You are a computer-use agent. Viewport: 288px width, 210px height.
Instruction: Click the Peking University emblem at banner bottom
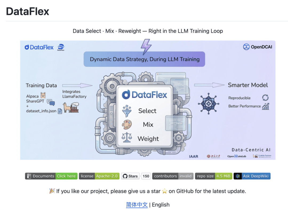click(208, 156)
